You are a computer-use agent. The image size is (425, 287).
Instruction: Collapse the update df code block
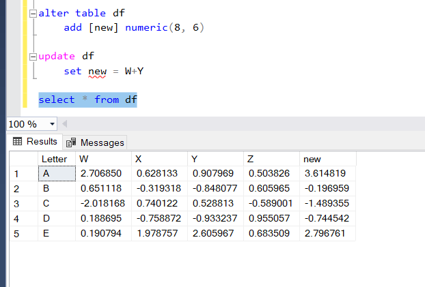coord(33,57)
